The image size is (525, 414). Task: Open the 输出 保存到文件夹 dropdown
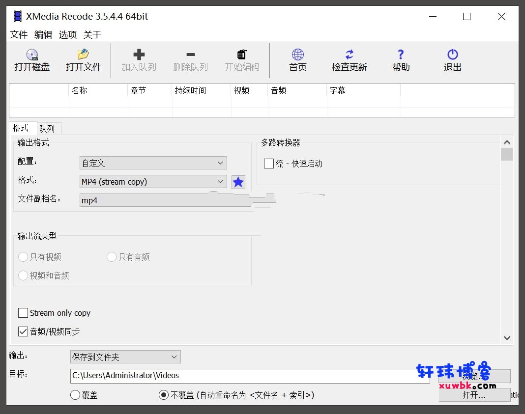(x=125, y=357)
